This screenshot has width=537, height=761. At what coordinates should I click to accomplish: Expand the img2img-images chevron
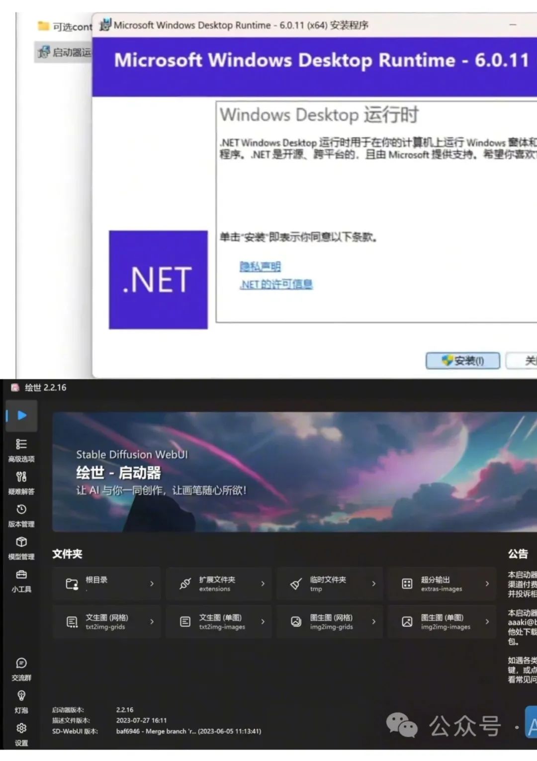point(487,621)
